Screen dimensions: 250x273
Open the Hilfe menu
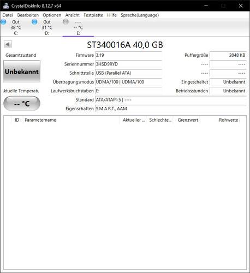point(112,15)
